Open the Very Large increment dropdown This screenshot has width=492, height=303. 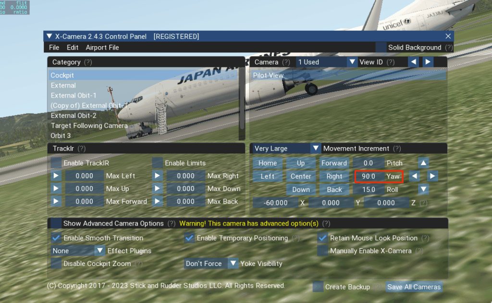click(x=315, y=149)
